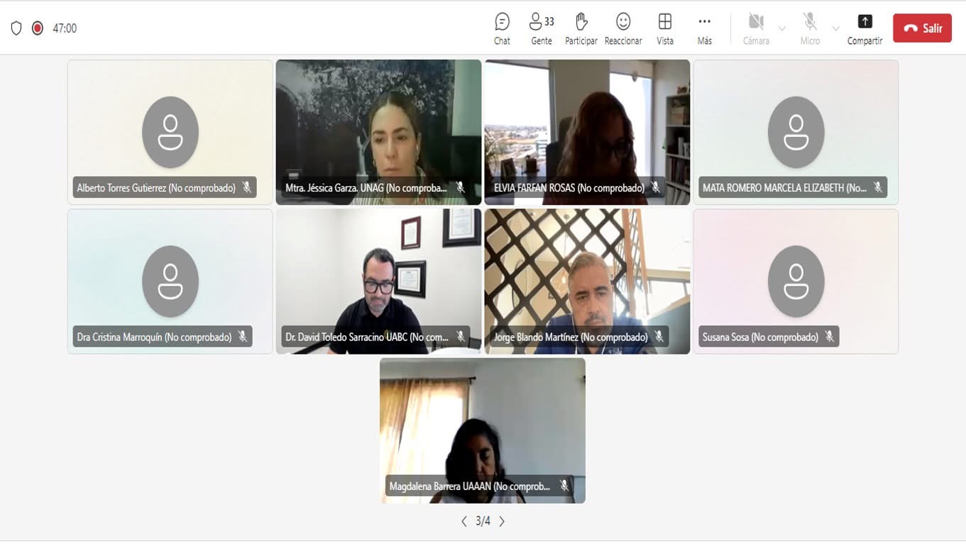Toggle the Cámara on or off

[756, 28]
